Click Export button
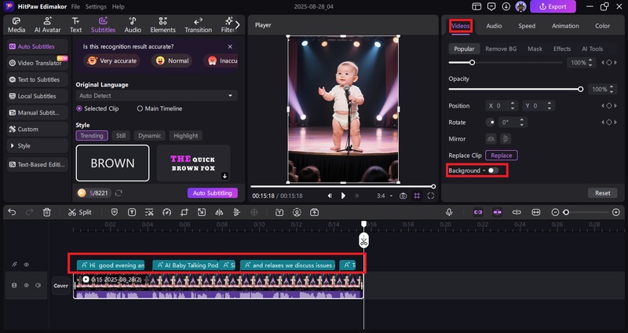Screen dimensions: 628x333 point(553,6)
